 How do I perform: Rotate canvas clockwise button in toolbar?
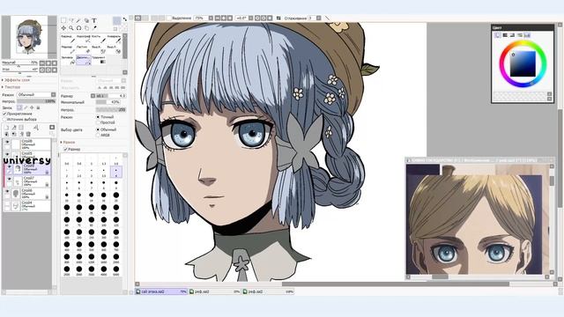(x=263, y=18)
